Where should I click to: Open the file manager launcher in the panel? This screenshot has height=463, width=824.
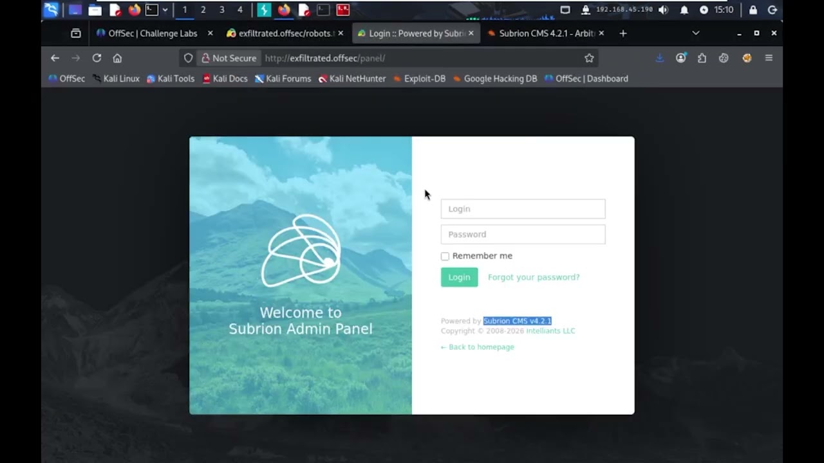pyautogui.click(x=95, y=10)
